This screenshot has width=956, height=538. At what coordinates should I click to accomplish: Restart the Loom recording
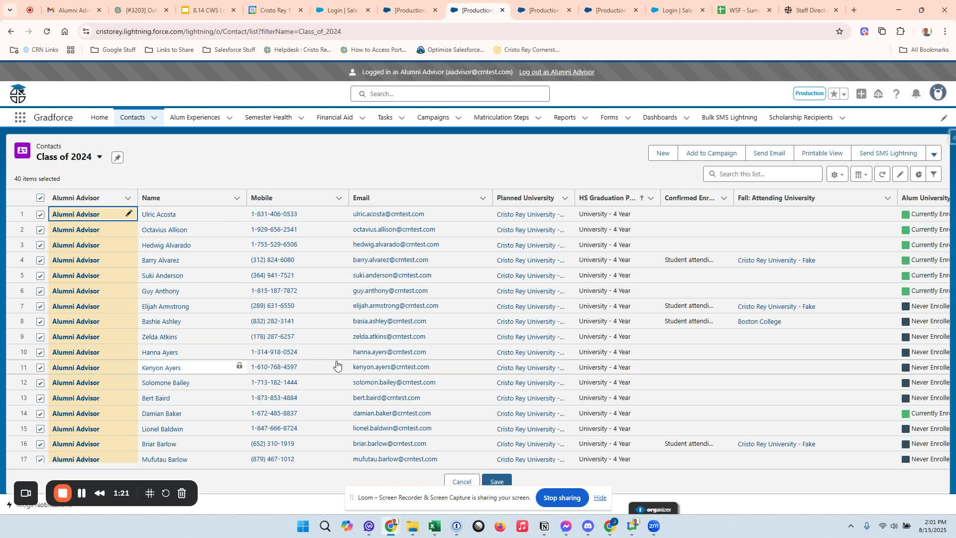pos(166,493)
